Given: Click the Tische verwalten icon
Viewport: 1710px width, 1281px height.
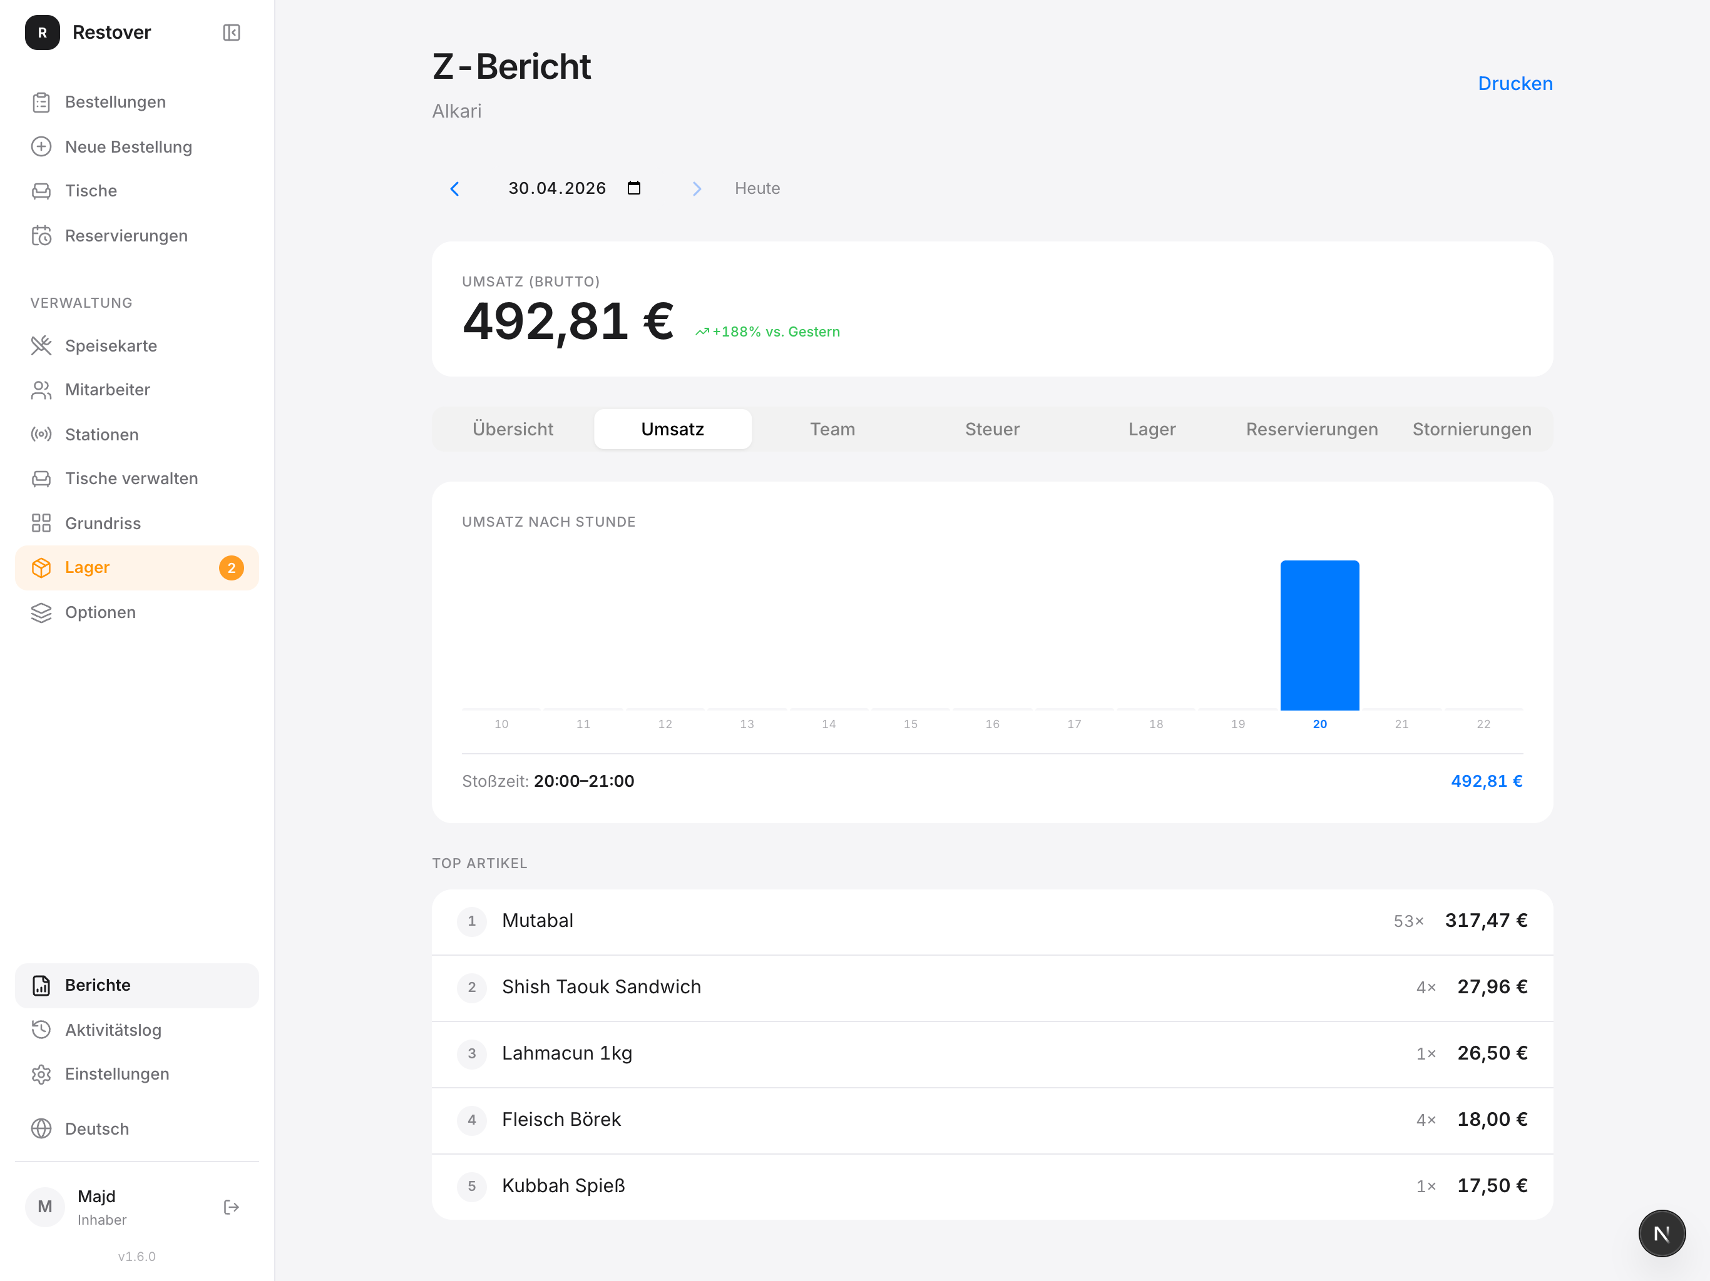Looking at the screenshot, I should point(41,479).
